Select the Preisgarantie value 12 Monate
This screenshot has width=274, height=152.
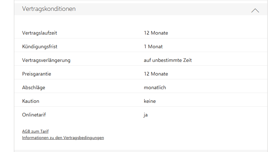tap(156, 74)
